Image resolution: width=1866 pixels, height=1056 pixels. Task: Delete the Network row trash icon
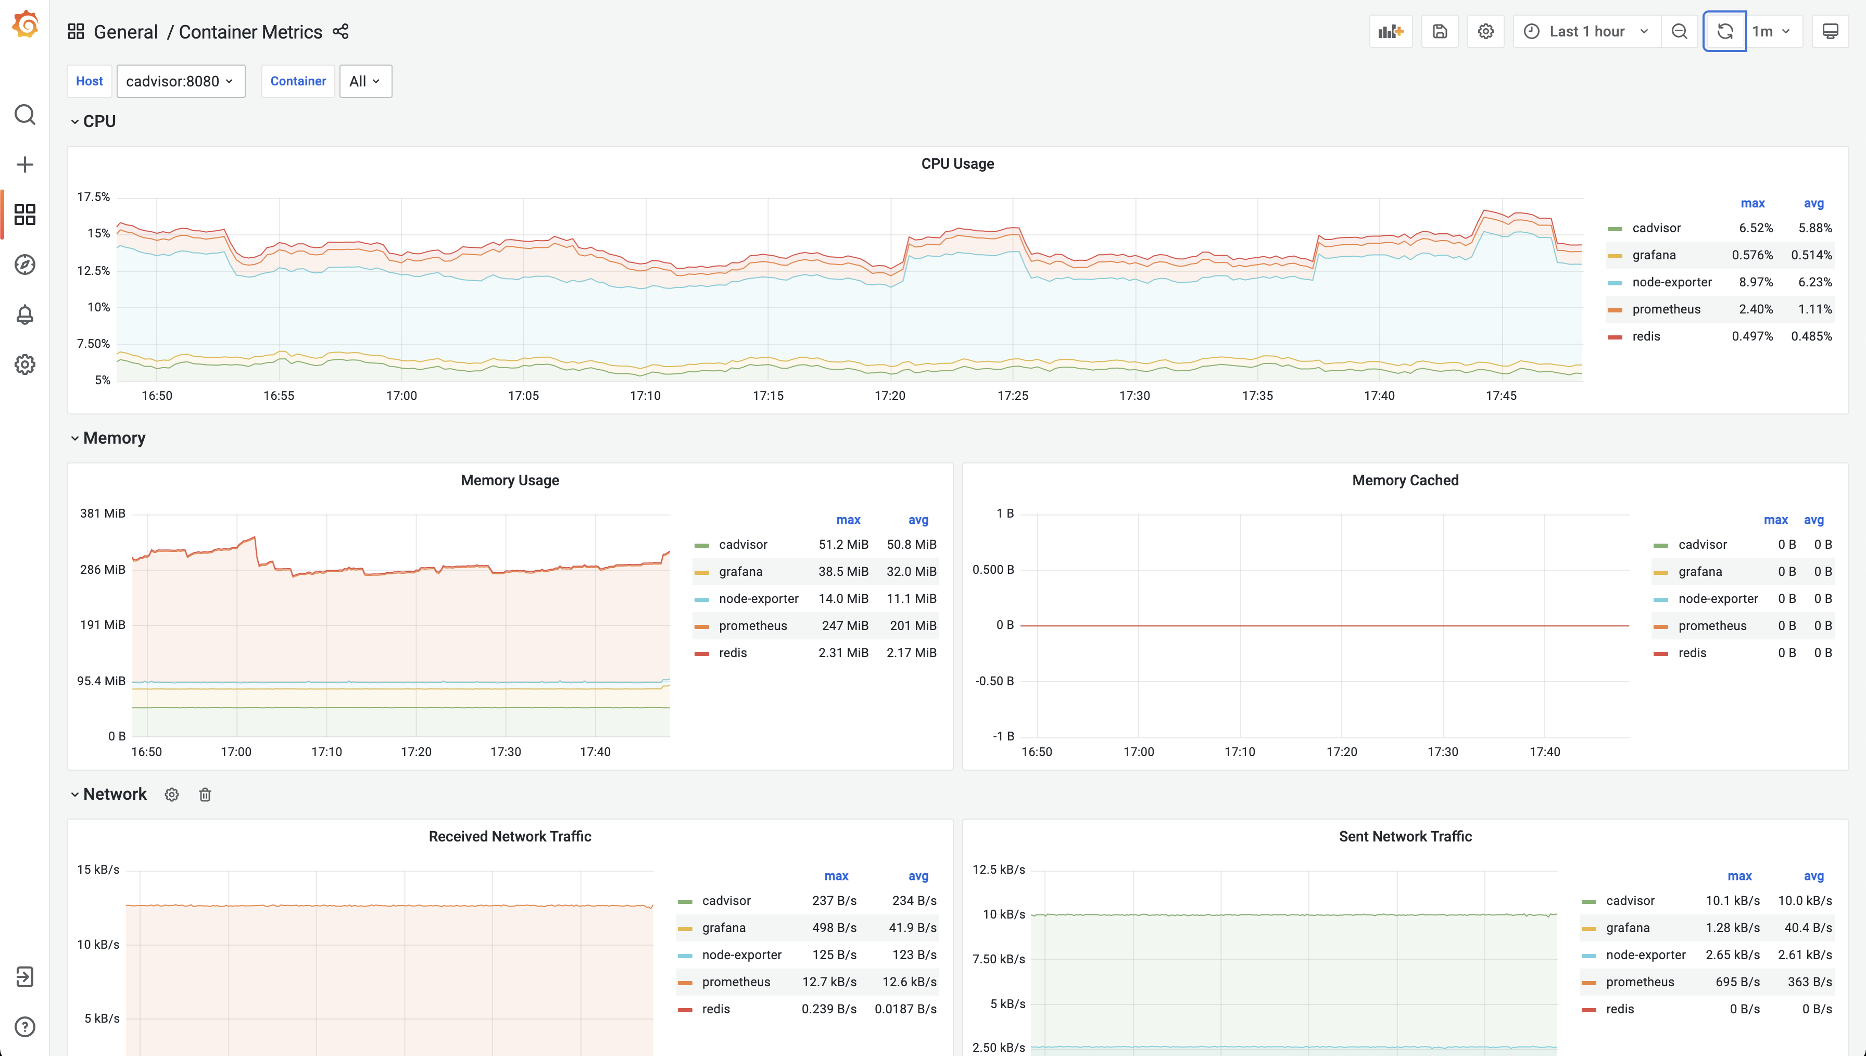click(x=205, y=795)
